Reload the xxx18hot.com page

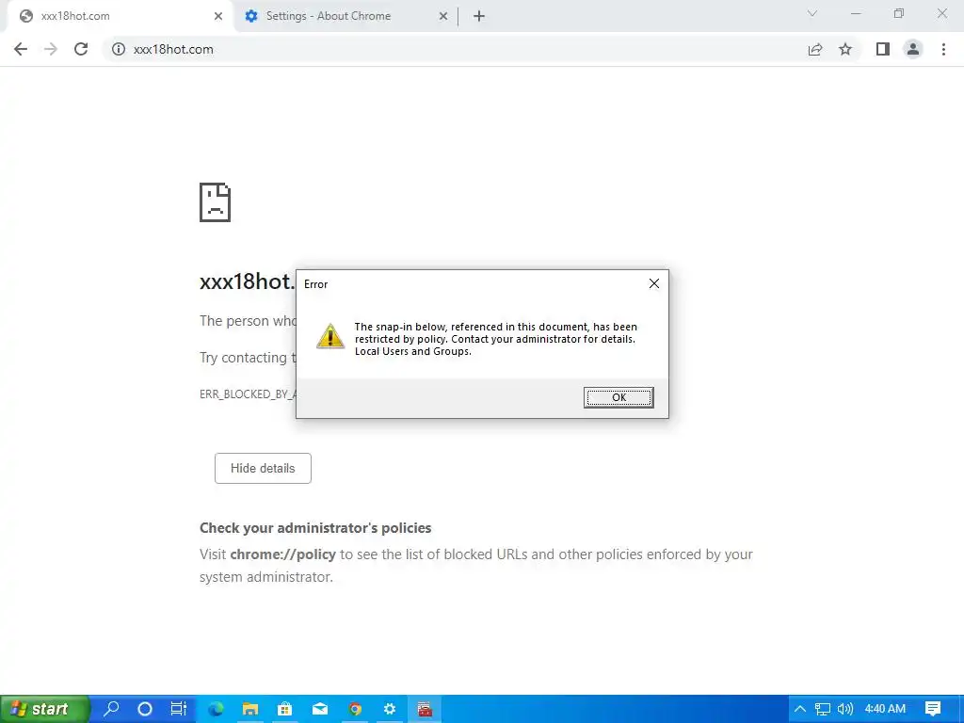(81, 49)
